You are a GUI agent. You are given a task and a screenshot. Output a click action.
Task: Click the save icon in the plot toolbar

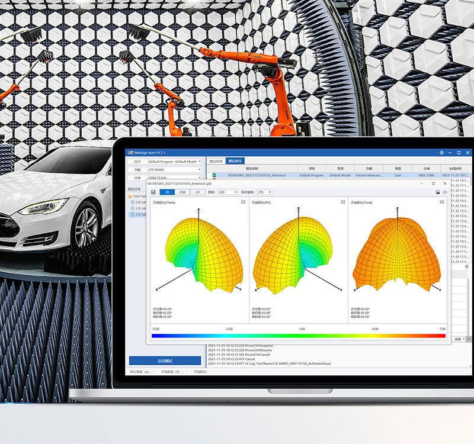coord(153,192)
